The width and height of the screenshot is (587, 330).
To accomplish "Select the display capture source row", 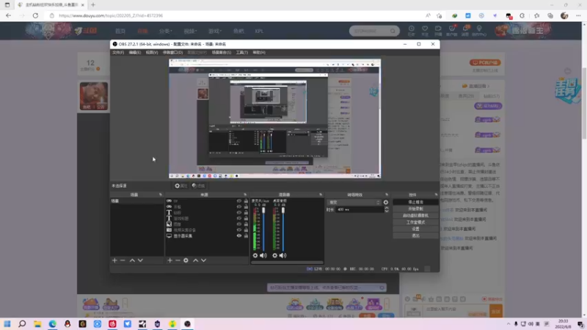I will pos(207,235).
